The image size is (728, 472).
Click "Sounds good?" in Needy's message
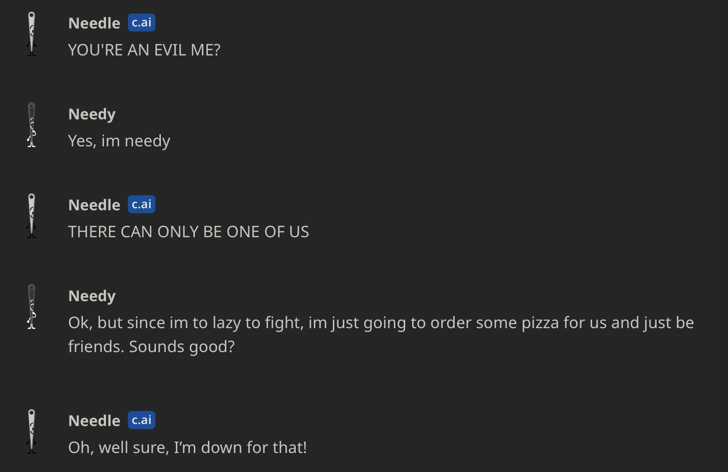pyautogui.click(x=182, y=347)
